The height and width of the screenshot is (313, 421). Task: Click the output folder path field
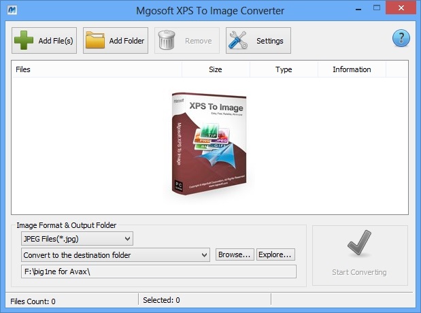click(158, 271)
